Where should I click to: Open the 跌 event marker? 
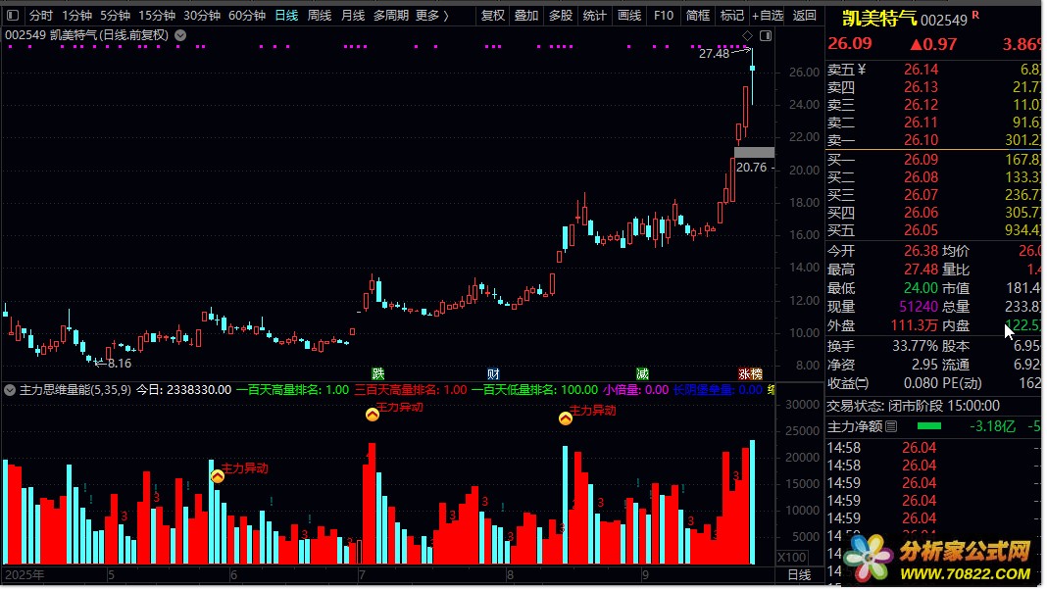point(378,373)
